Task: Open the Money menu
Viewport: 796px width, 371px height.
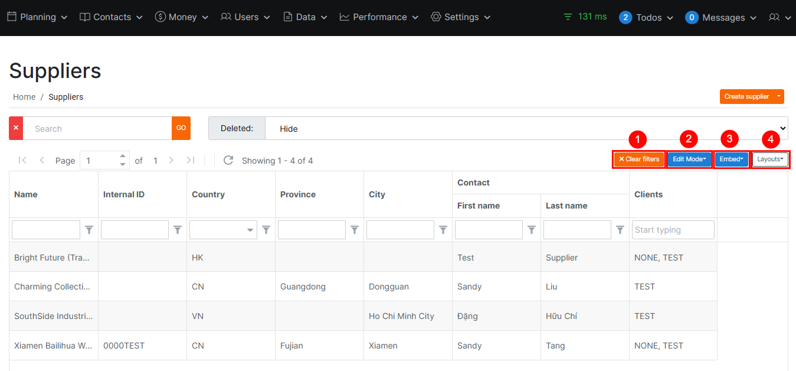Action: click(182, 17)
